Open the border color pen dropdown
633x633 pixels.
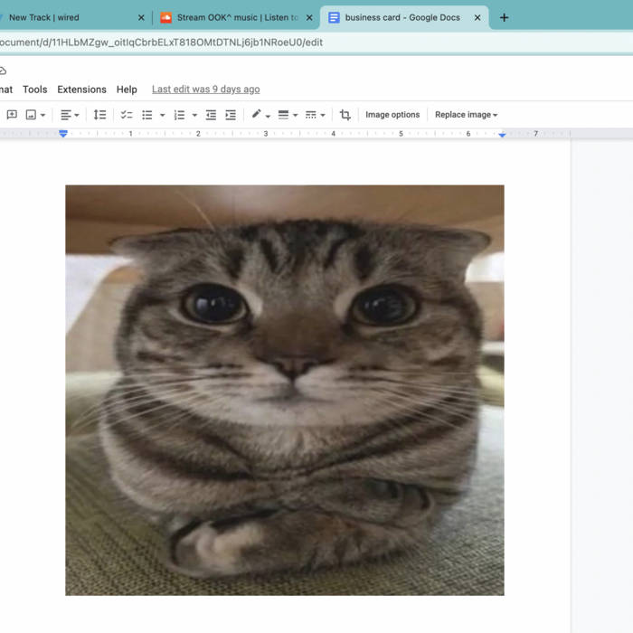[260, 115]
